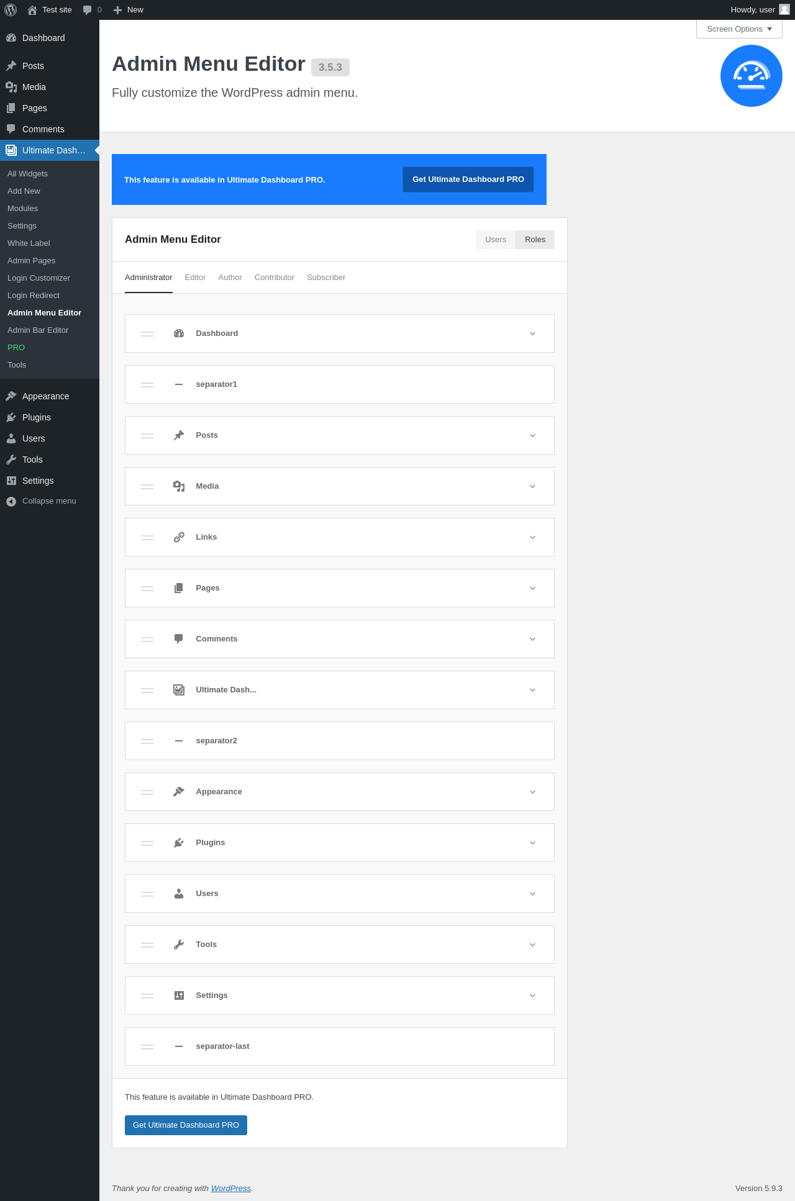
Task: Click the Links chain icon in menu list
Action: 179,537
